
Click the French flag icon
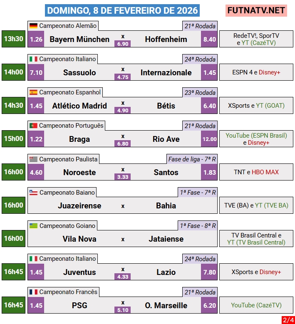point(33,292)
